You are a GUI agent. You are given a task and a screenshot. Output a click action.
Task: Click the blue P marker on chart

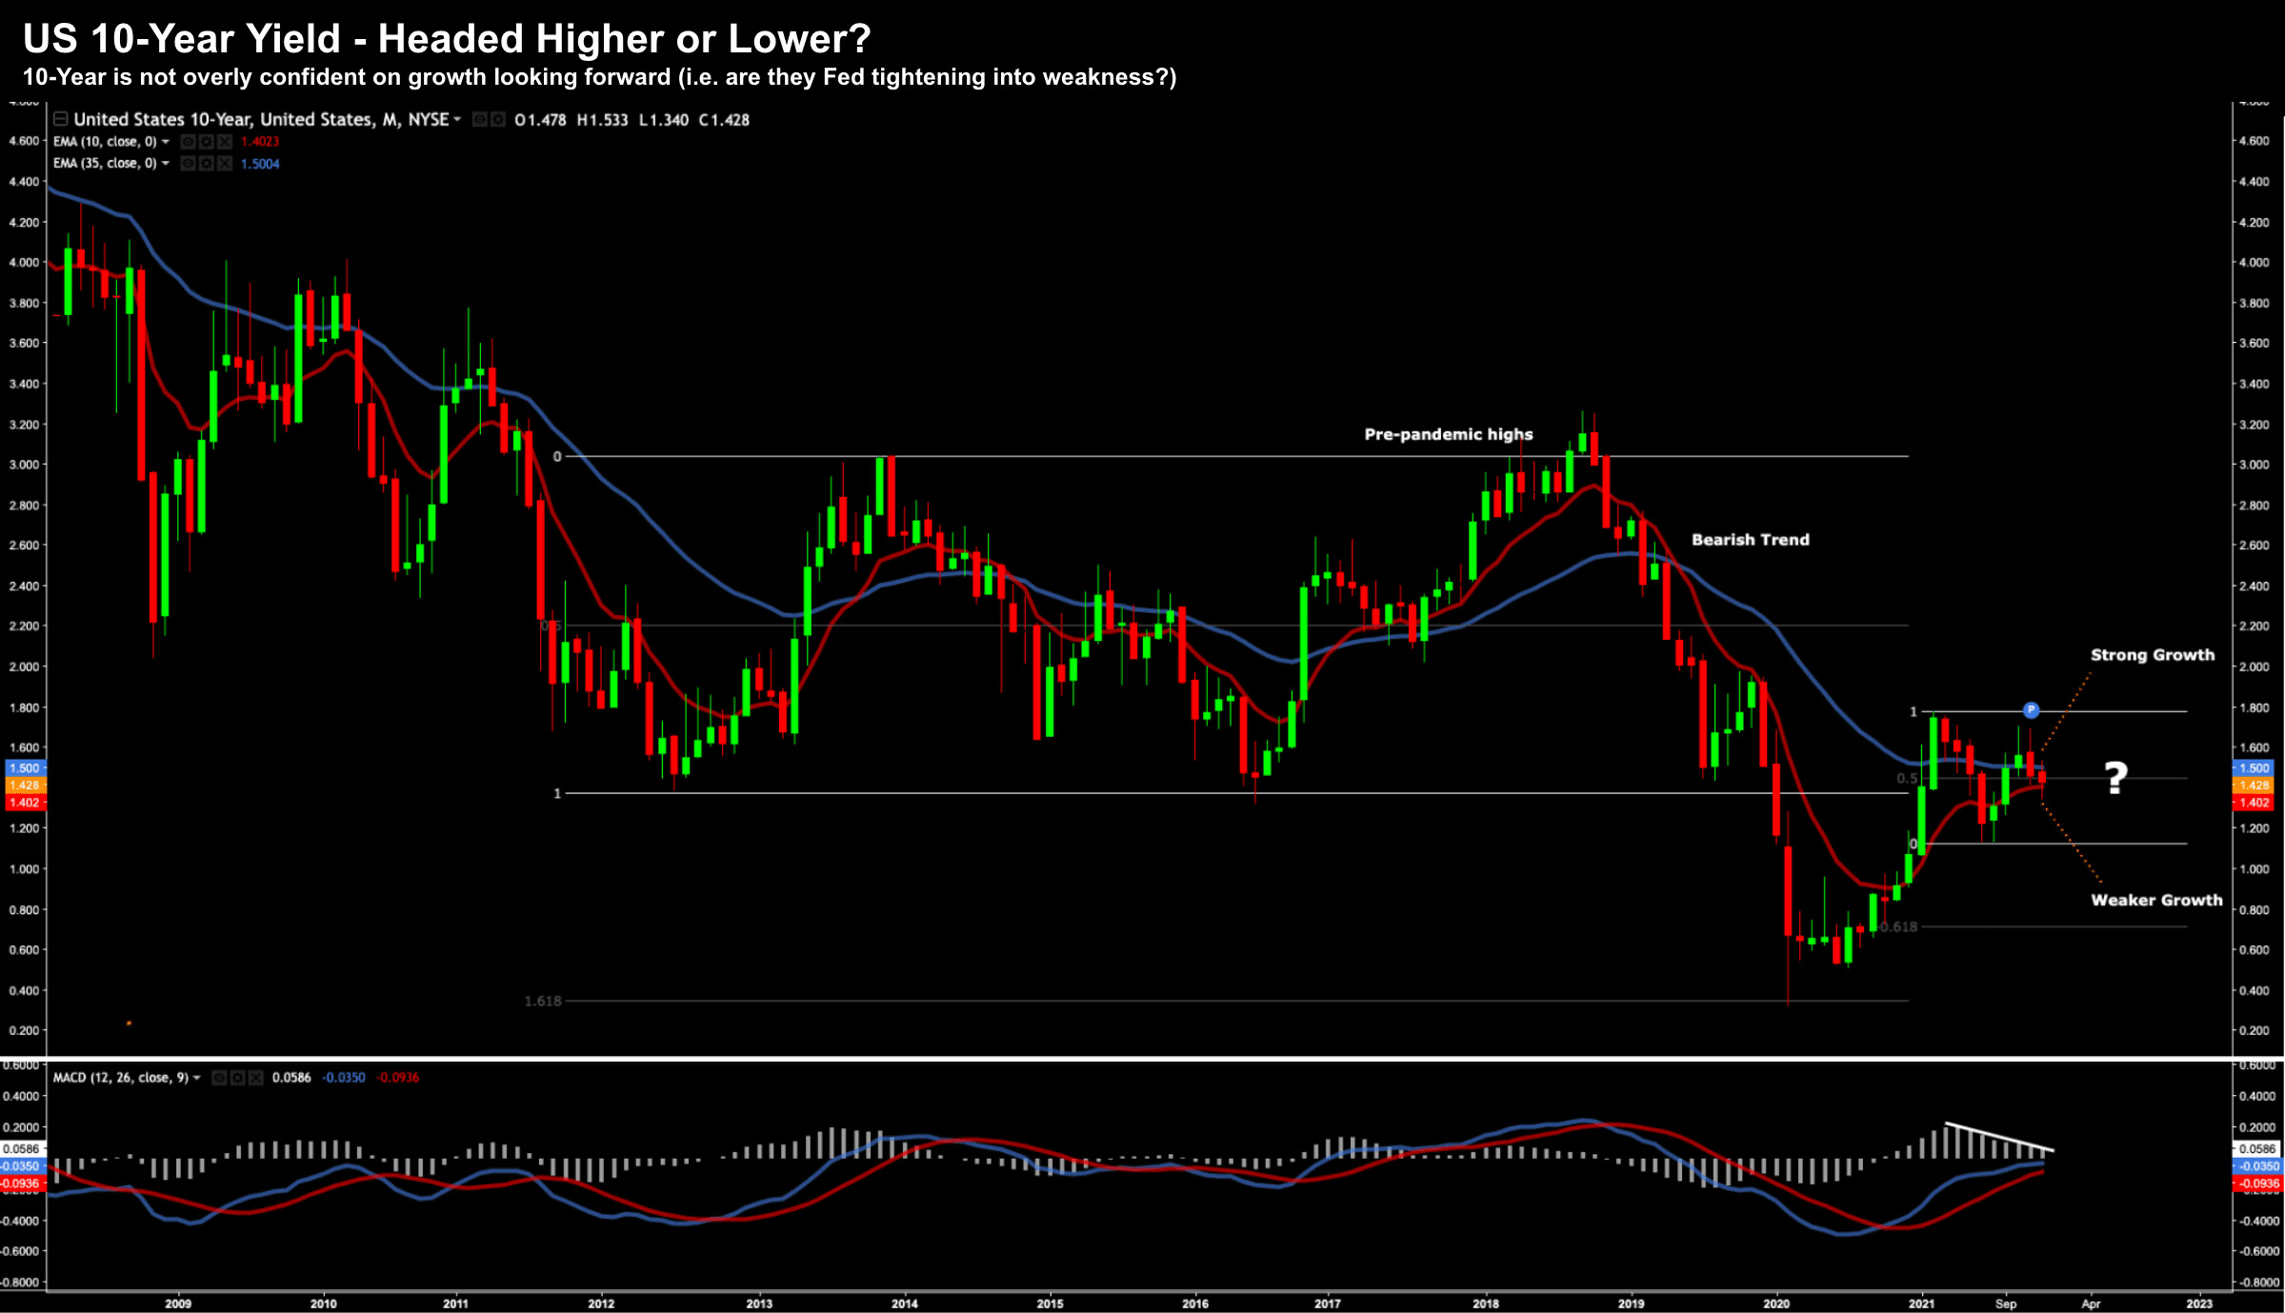2031,709
